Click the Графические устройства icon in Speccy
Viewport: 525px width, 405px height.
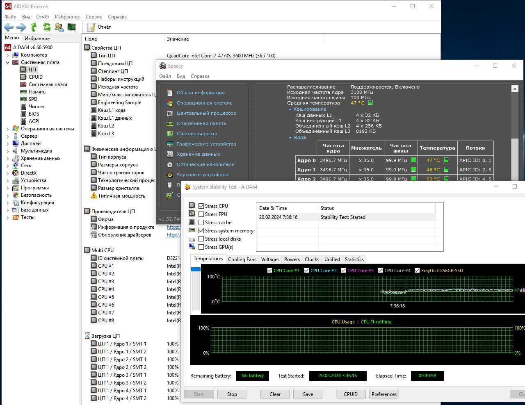click(x=170, y=144)
